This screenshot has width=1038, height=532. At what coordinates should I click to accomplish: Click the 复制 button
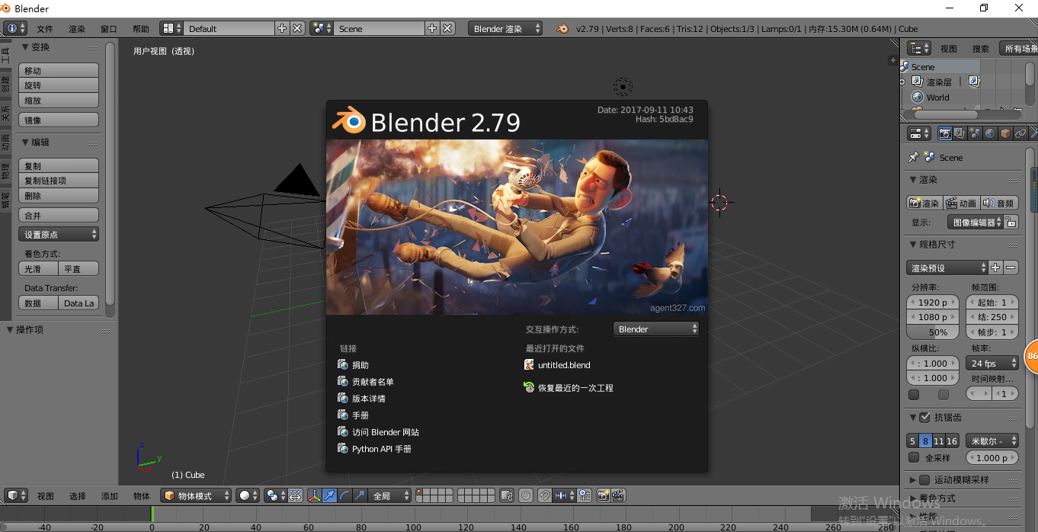click(59, 165)
